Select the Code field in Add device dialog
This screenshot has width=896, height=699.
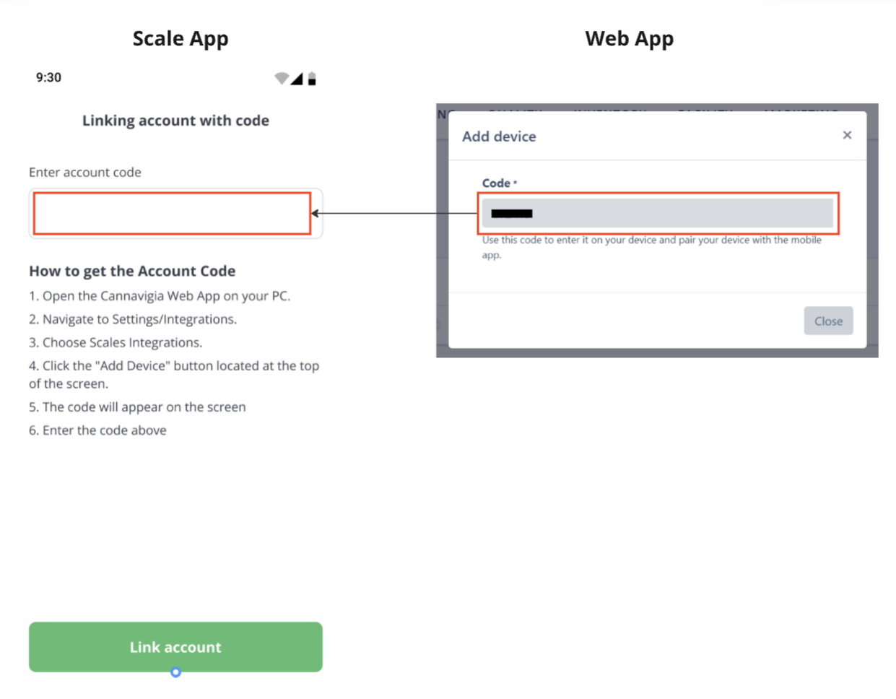coord(657,214)
